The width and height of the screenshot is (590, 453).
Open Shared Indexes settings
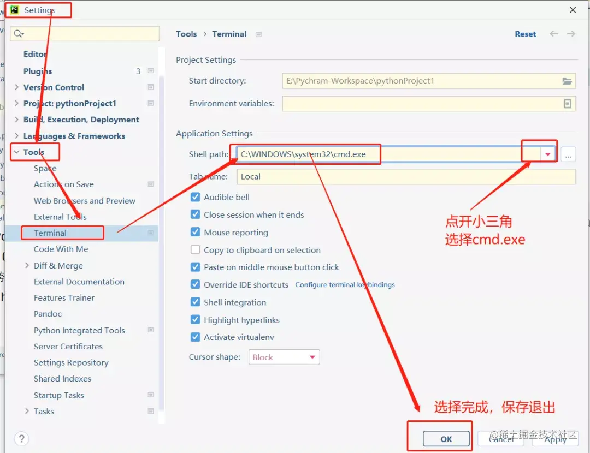62,379
